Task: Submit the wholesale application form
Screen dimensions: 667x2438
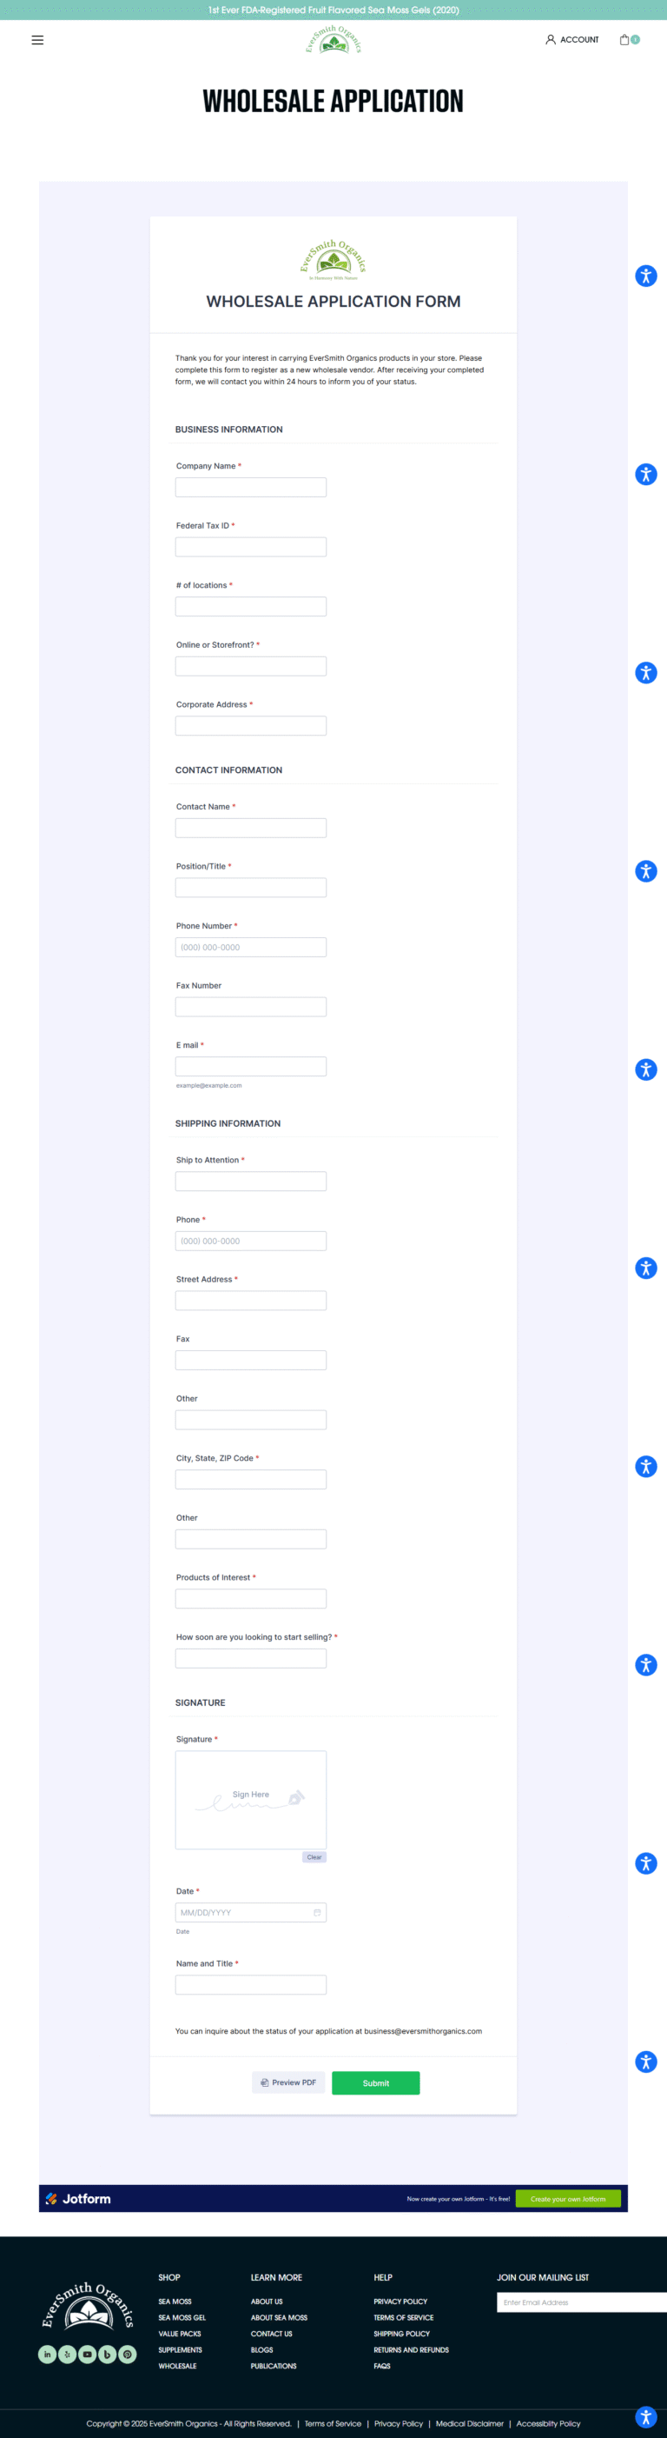Action: [x=375, y=2082]
